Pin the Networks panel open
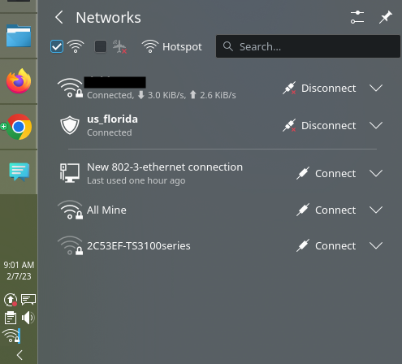Image resolution: width=402 pixels, height=364 pixels. click(386, 17)
